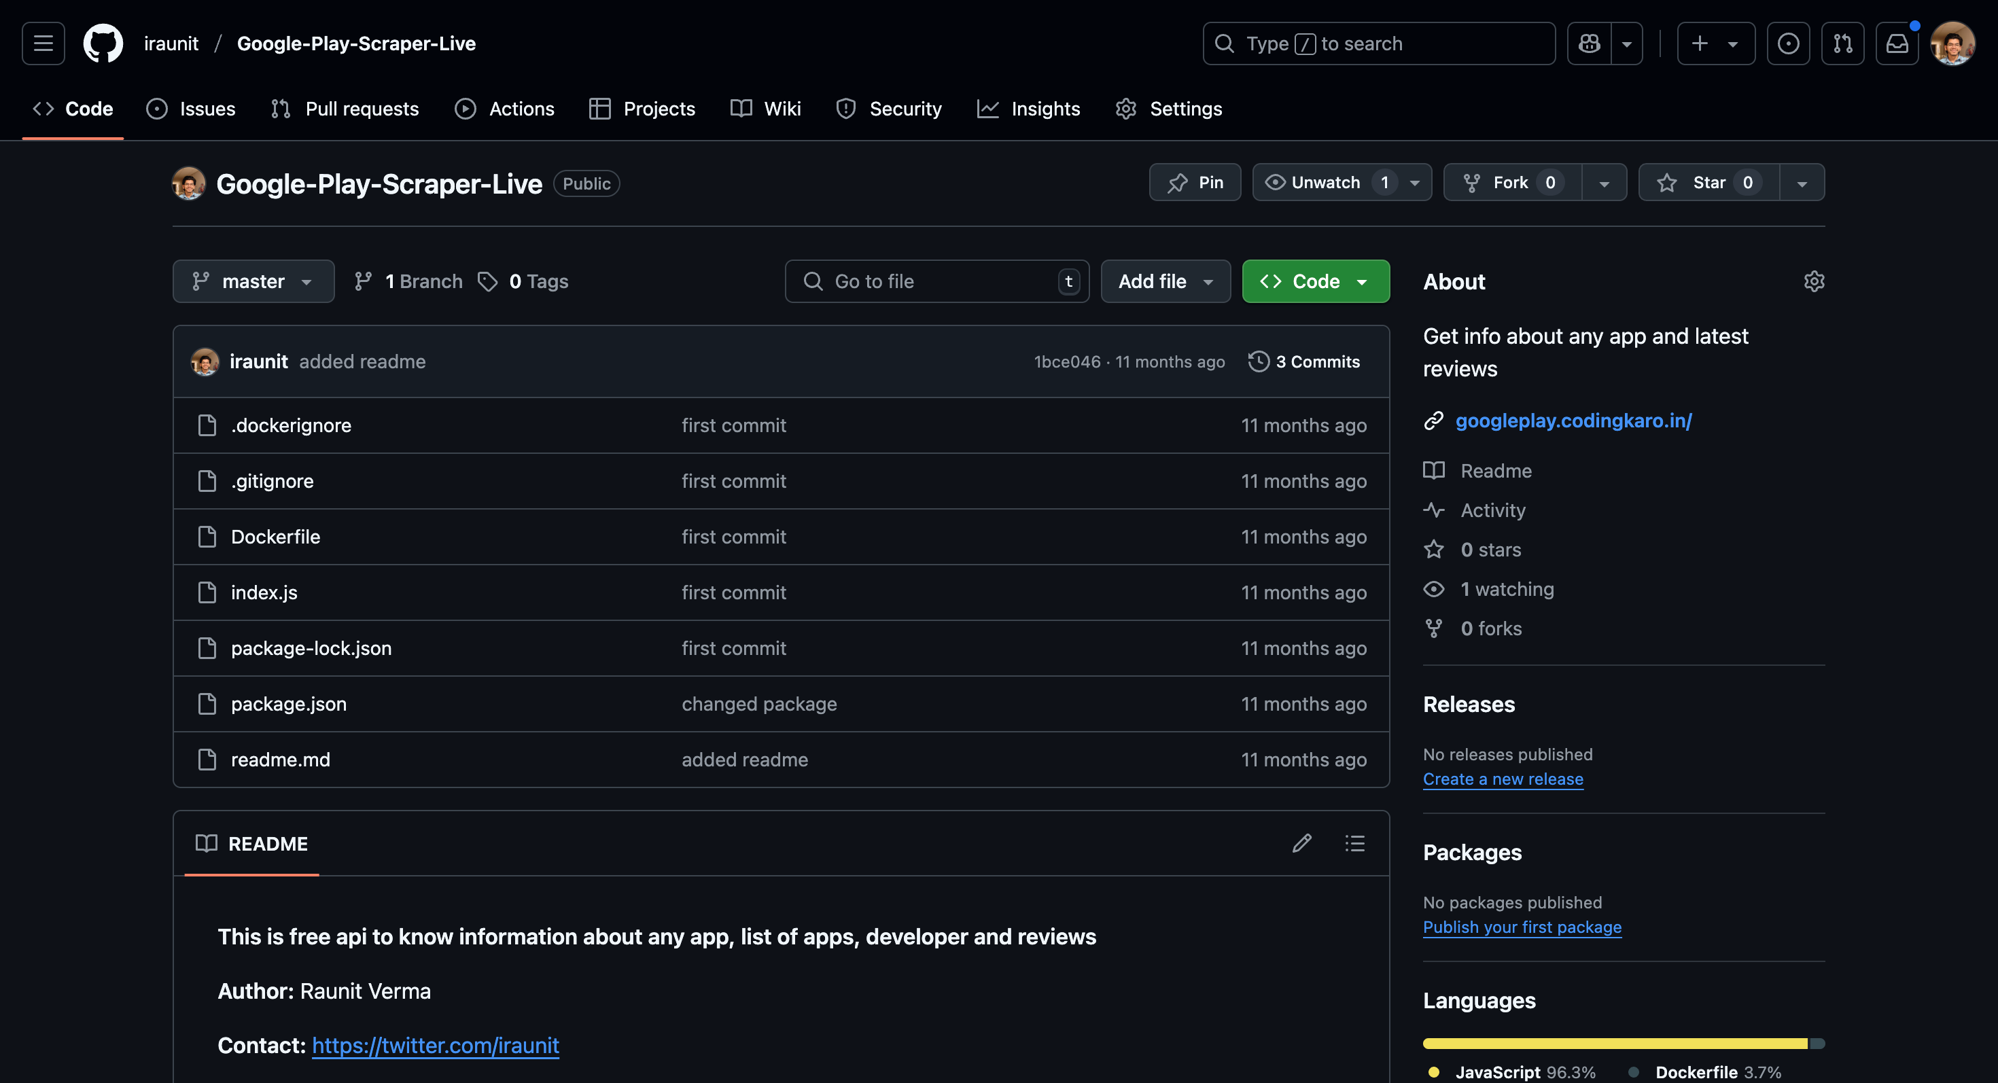The height and width of the screenshot is (1083, 1998).
Task: Jump to Readme in About sidebar
Action: click(x=1477, y=471)
